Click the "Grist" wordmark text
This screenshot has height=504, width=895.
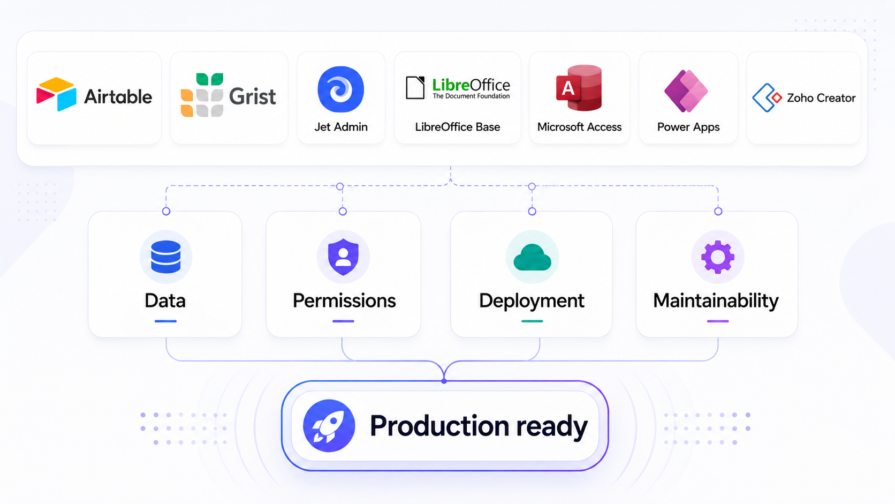pyautogui.click(x=253, y=97)
